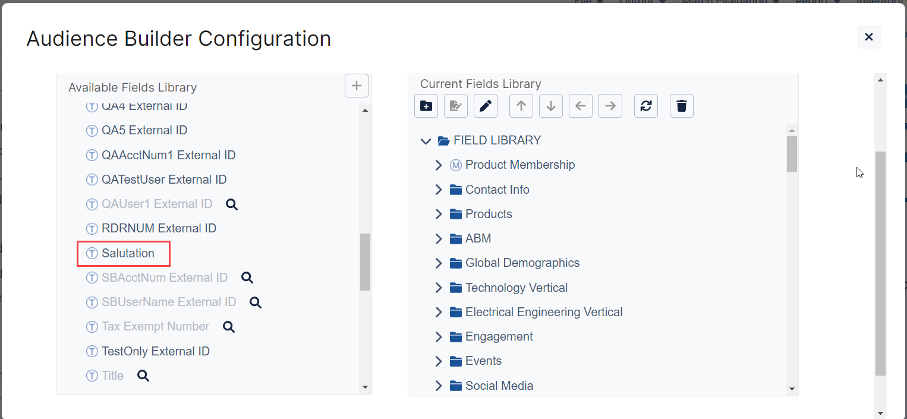
Task: Expand the Product Membership node
Action: 439,165
